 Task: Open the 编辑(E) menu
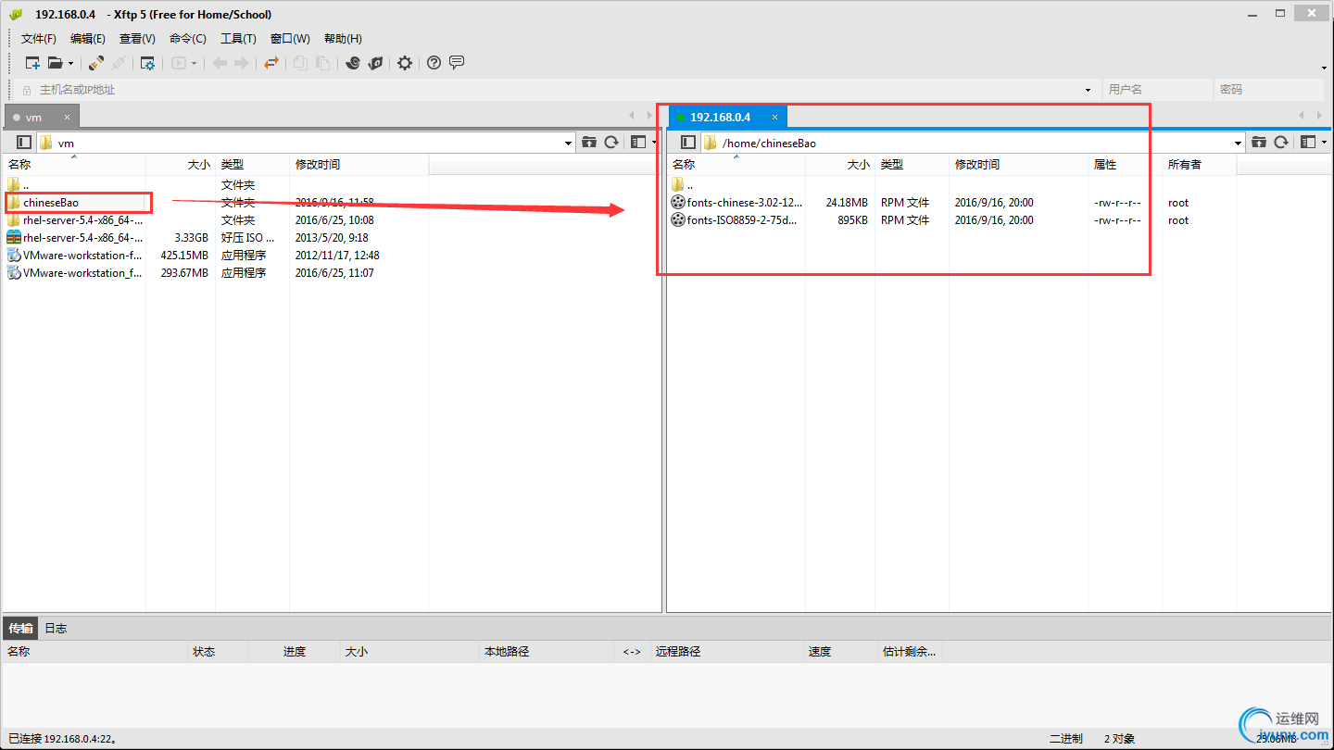click(88, 39)
